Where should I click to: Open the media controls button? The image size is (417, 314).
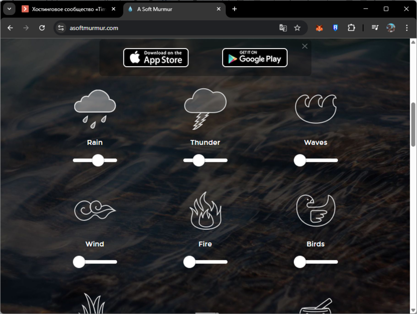(375, 28)
